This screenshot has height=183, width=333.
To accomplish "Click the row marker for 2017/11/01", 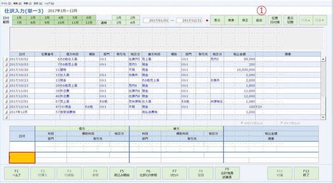I will [6, 91].
